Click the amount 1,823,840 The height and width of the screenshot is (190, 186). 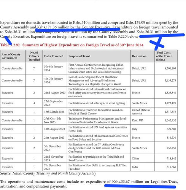tap(170, 93)
